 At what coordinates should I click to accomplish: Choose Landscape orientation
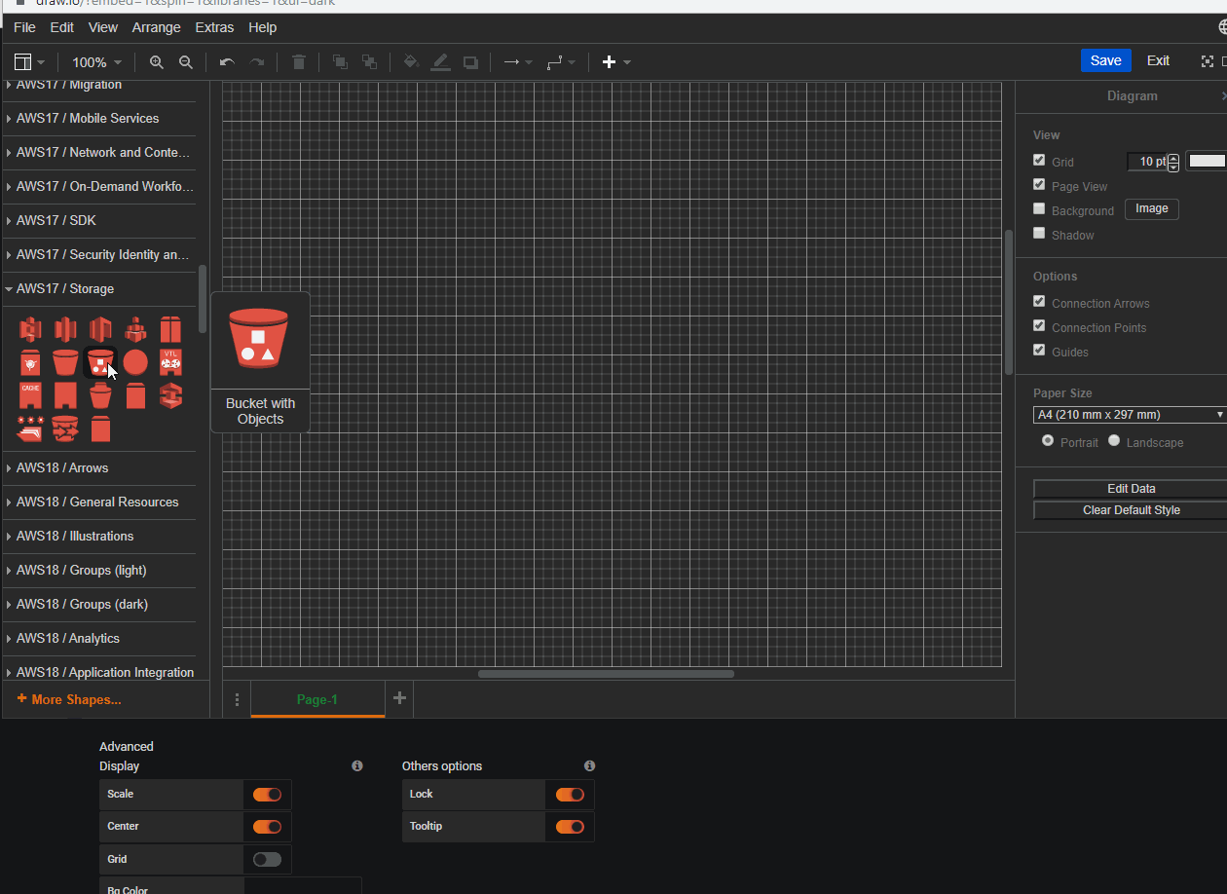[1114, 440]
